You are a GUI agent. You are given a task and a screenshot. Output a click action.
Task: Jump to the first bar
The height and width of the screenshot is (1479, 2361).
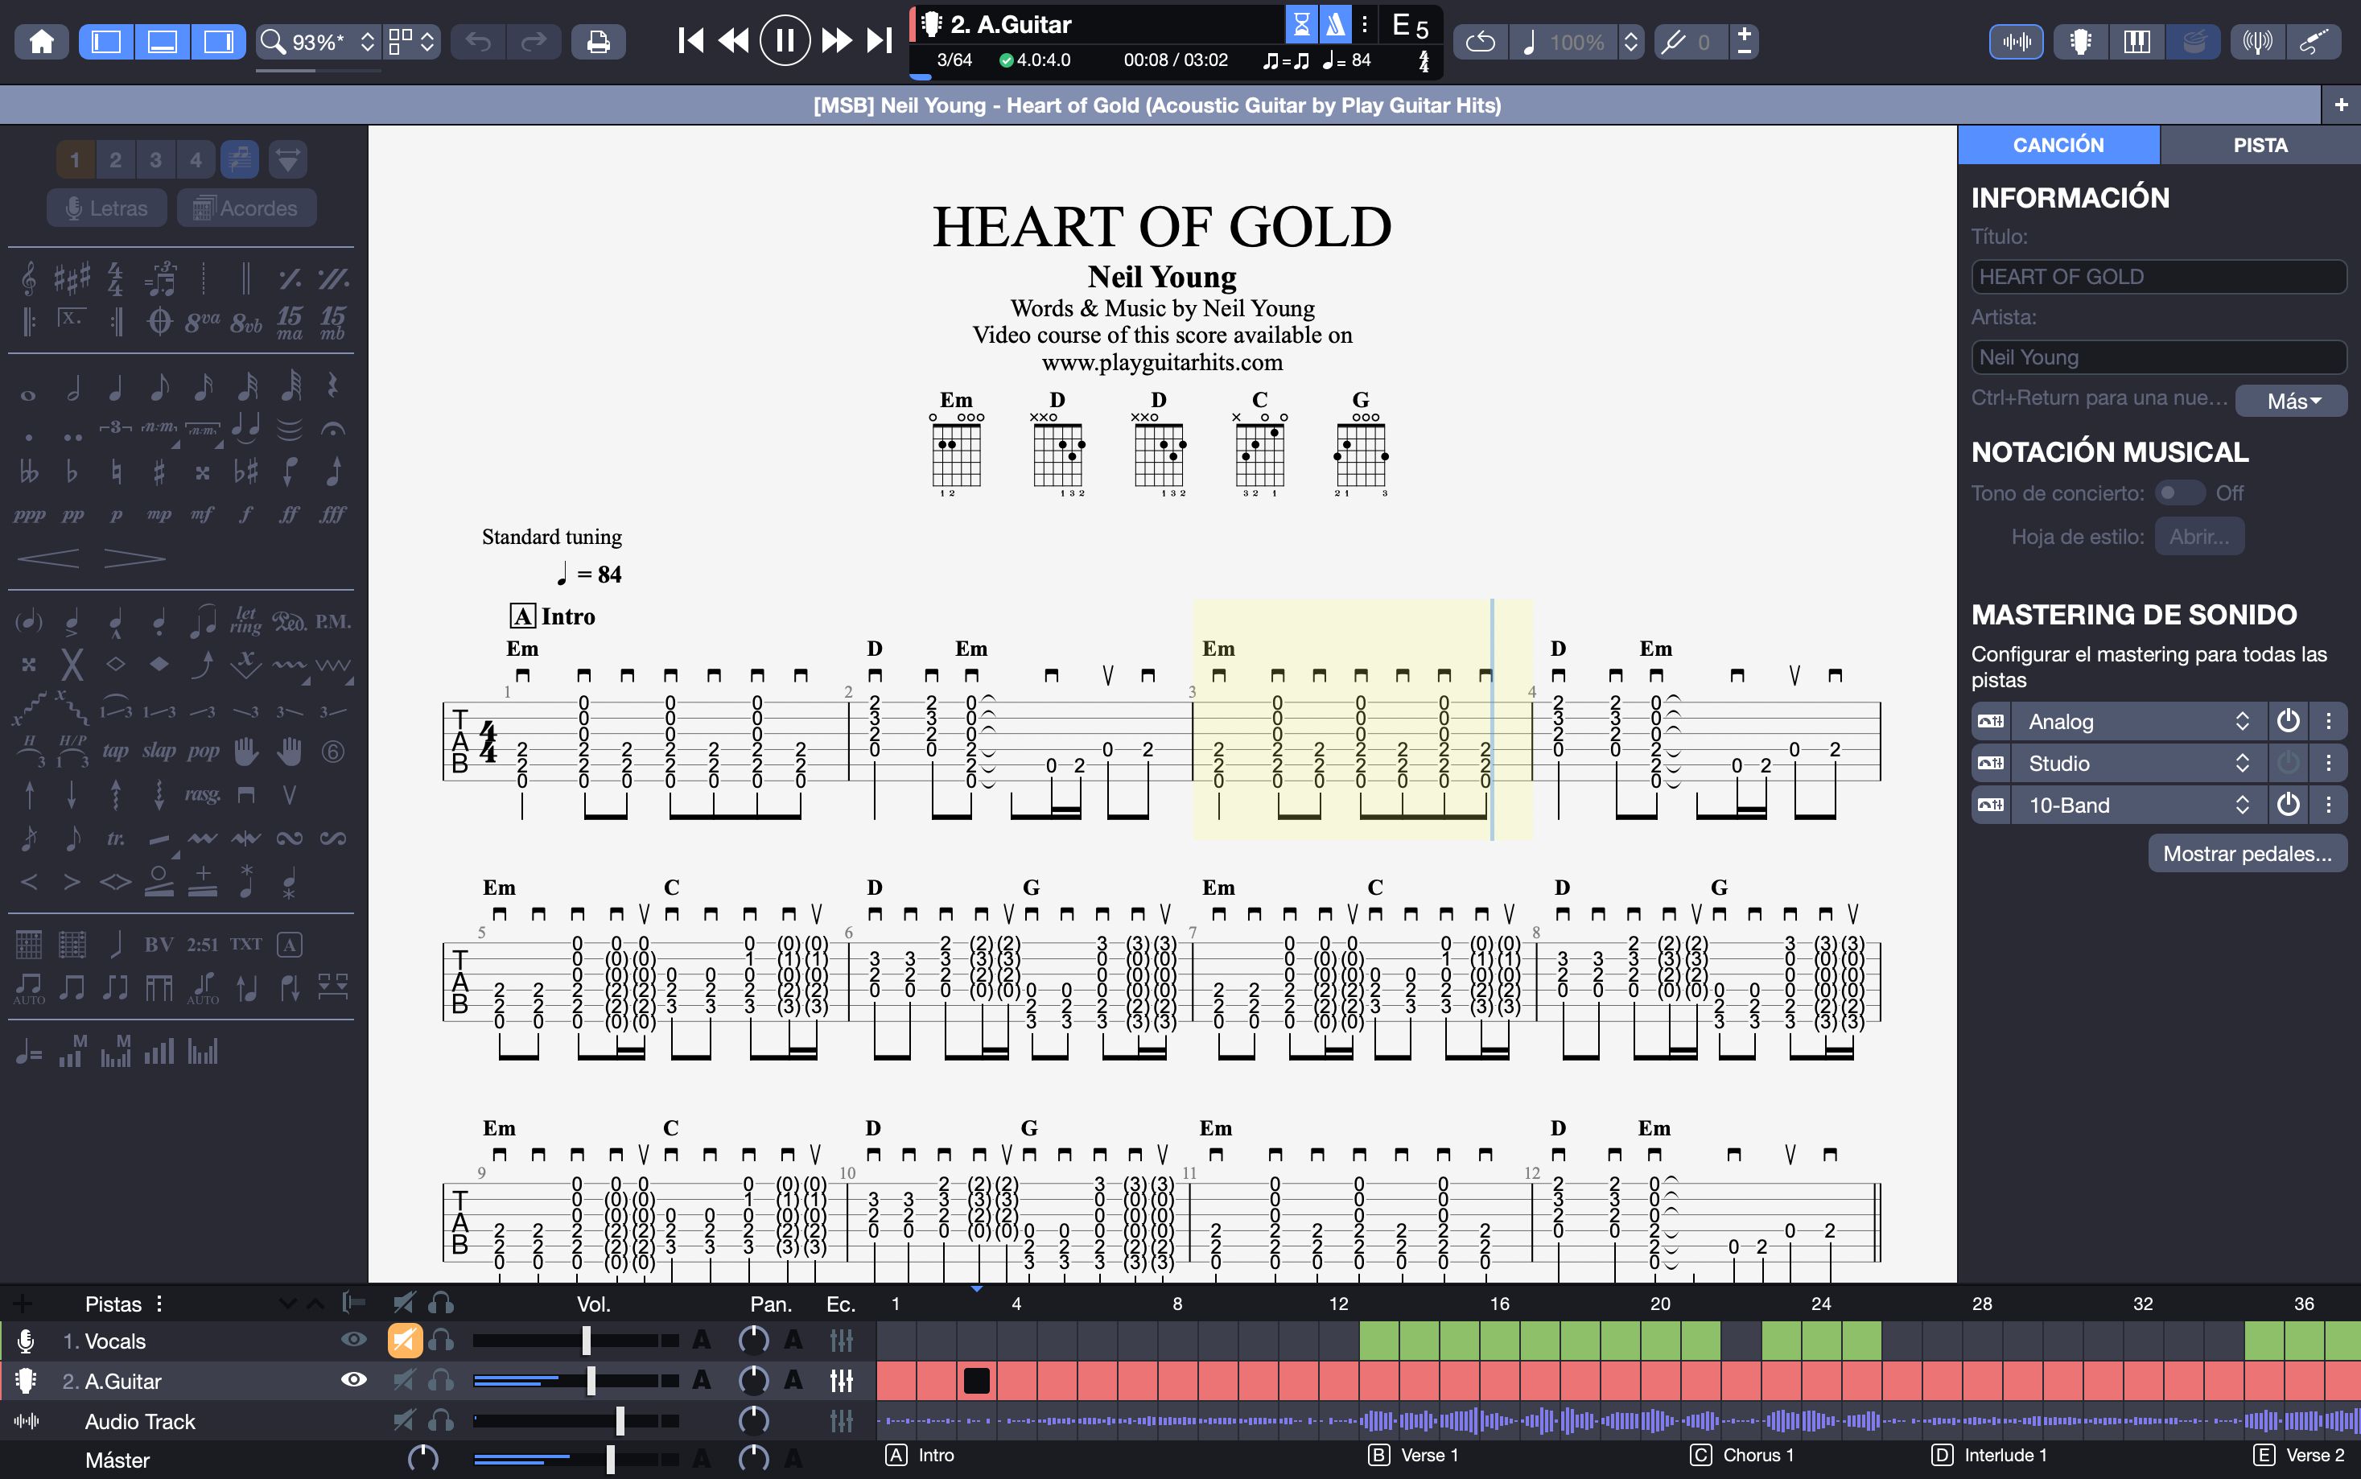[x=690, y=41]
